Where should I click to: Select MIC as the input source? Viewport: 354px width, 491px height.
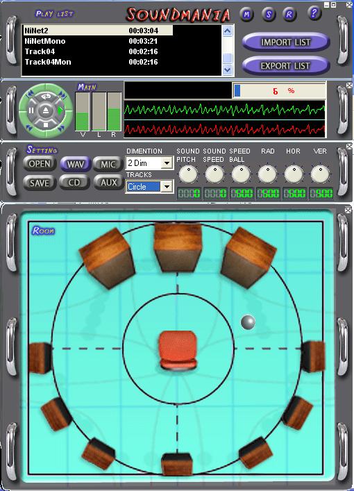[108, 164]
